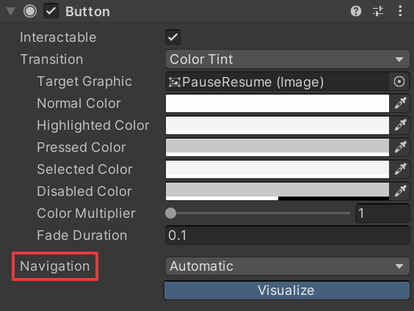Disable the Button component enabled checkbox
This screenshot has width=414, height=311.
click(x=51, y=11)
